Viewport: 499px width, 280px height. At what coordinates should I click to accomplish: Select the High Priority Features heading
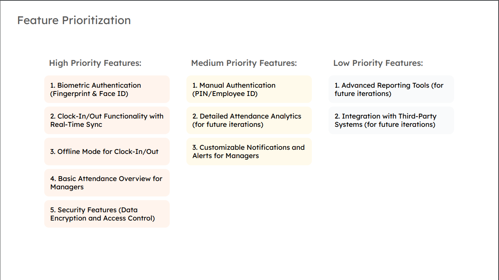coord(95,63)
